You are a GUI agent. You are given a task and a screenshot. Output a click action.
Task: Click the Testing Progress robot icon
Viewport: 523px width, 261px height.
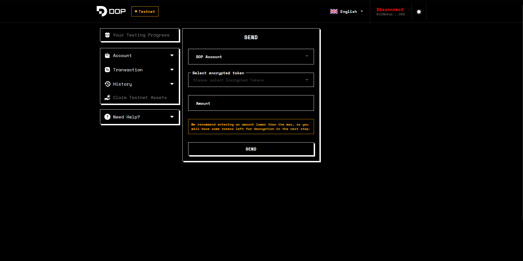(107, 35)
